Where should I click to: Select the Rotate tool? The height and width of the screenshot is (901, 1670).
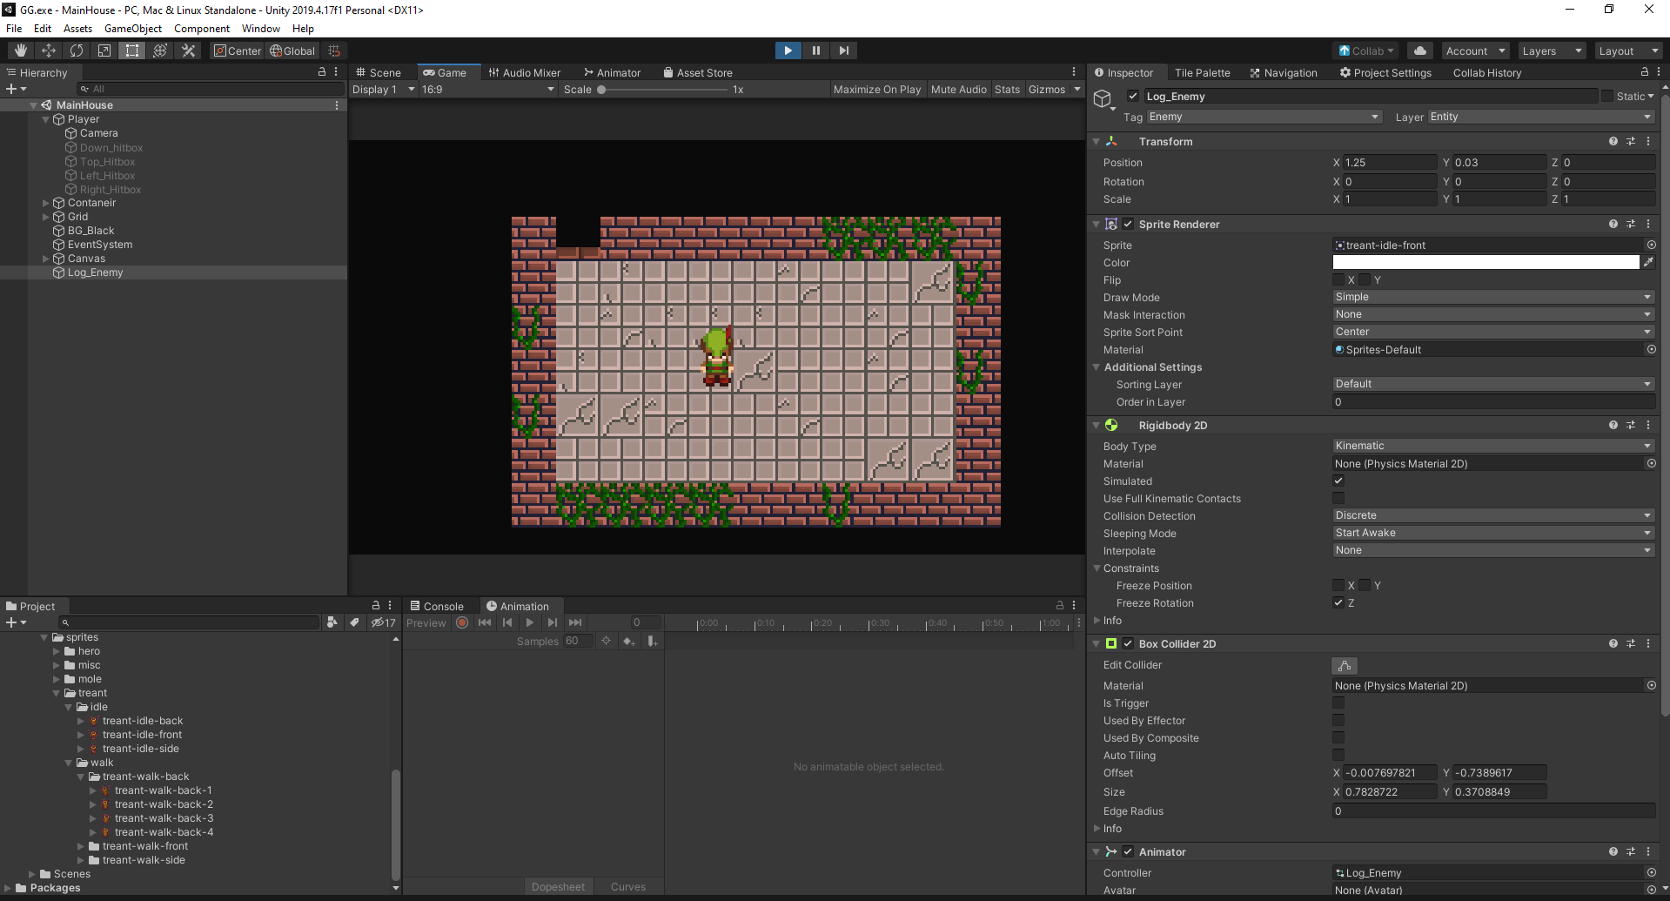click(77, 50)
